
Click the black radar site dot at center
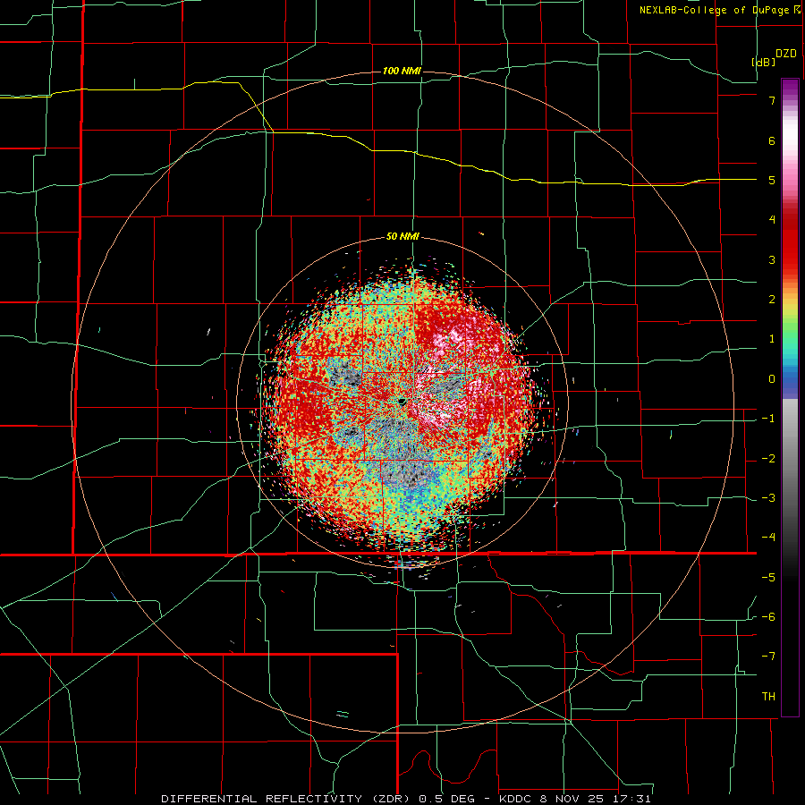click(x=402, y=402)
